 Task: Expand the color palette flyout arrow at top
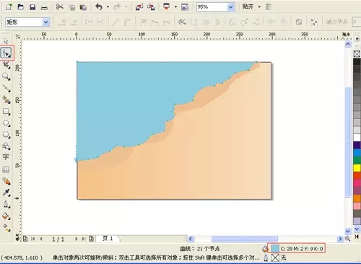click(357, 38)
